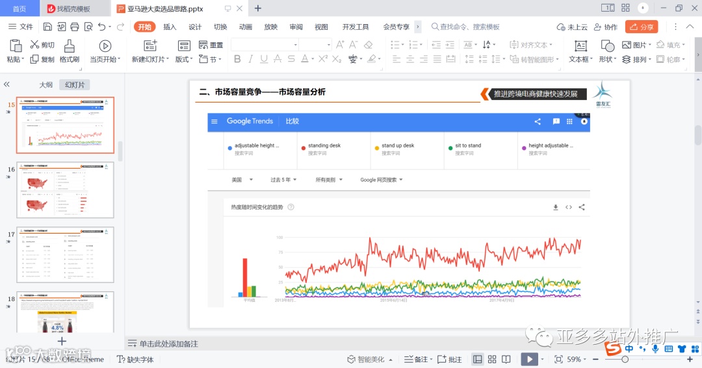Click 缺失字体 missing fonts button
Image resolution: width=702 pixels, height=368 pixels.
[x=135, y=360]
